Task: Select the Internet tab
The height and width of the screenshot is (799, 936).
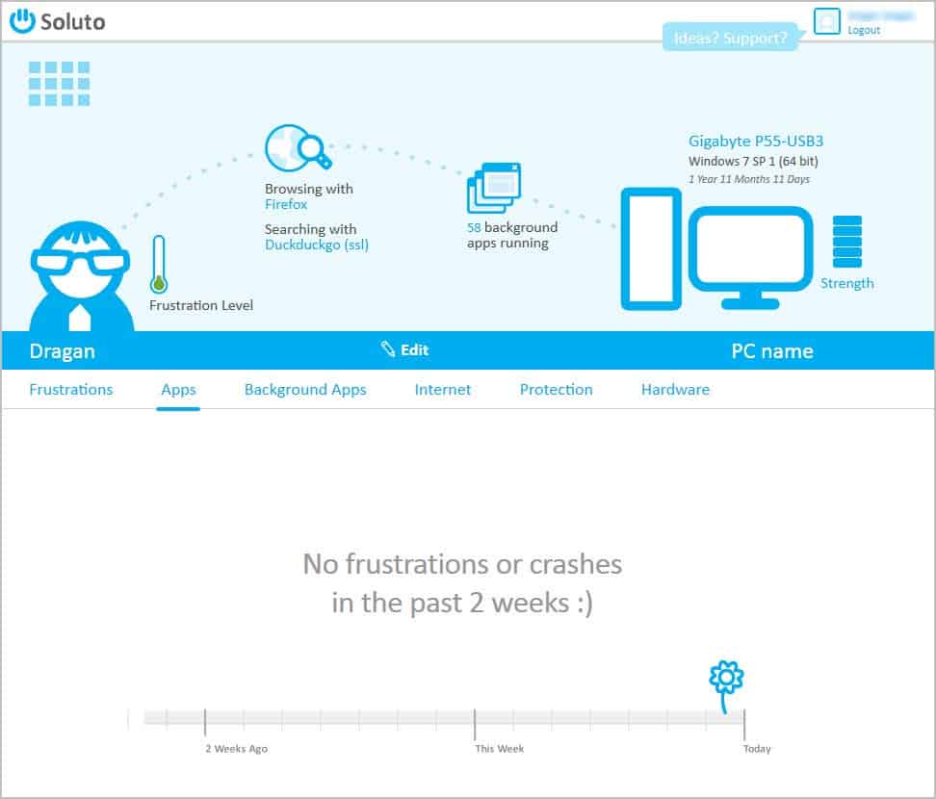Action: point(443,390)
